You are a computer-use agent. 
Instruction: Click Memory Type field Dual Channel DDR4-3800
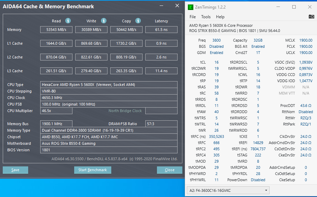(109, 130)
